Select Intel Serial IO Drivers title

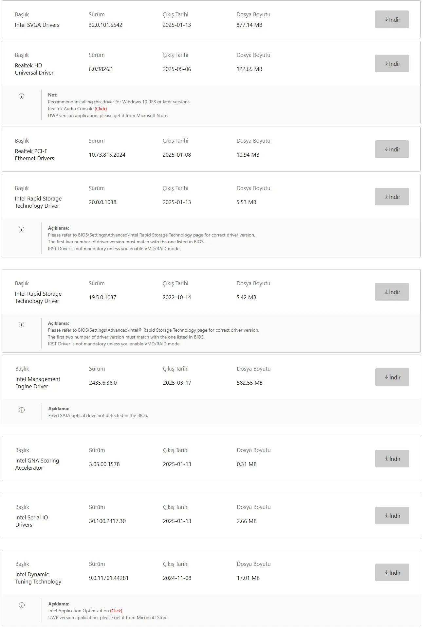coord(32,521)
